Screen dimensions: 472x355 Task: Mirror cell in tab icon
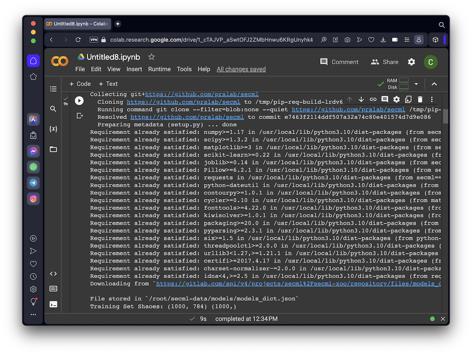click(x=408, y=100)
